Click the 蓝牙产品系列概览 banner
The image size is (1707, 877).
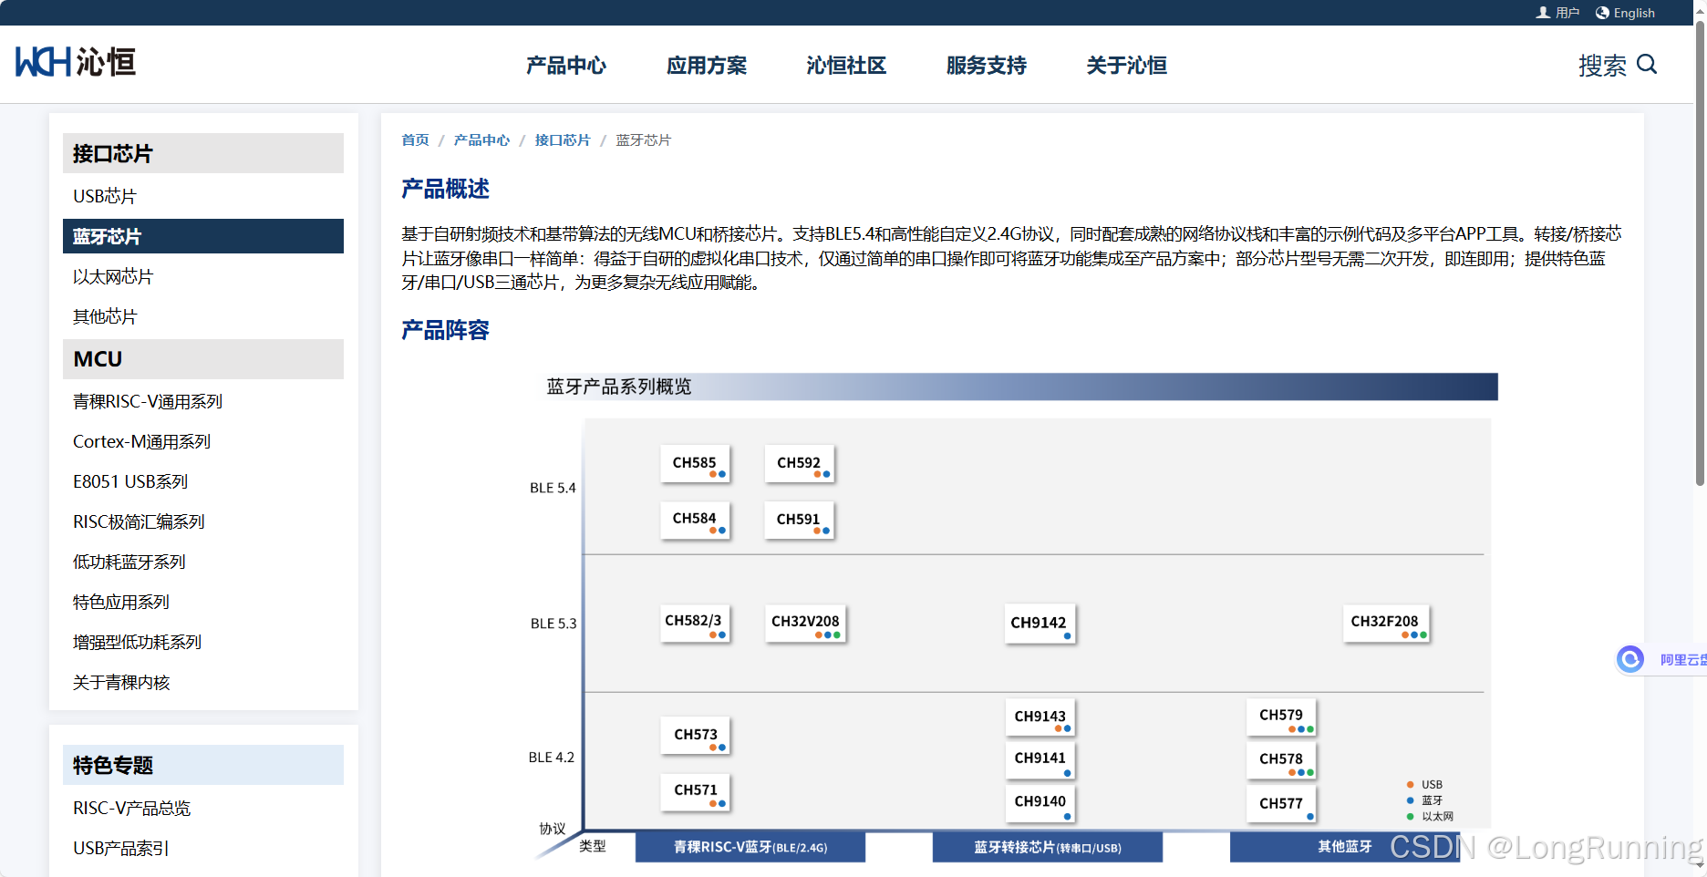coord(1017,387)
